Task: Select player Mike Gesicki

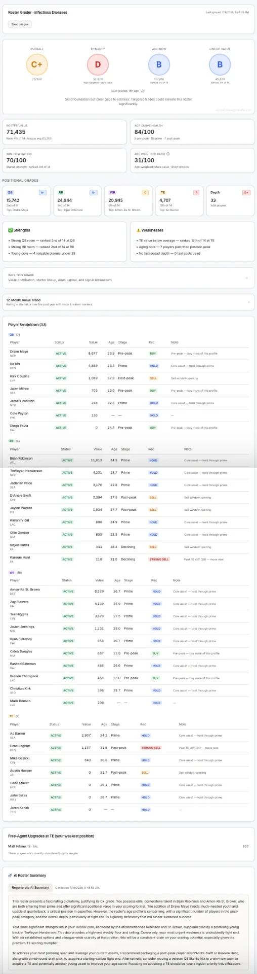Action: pyautogui.click(x=19, y=758)
